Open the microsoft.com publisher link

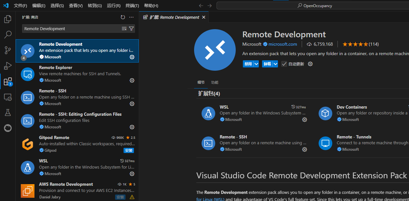coord(283,44)
